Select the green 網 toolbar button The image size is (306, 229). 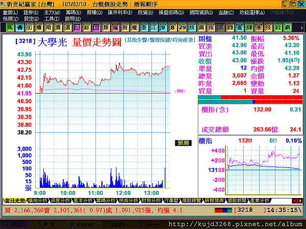click(287, 27)
